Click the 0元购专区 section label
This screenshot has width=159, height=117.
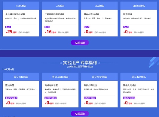click(x=9, y=69)
